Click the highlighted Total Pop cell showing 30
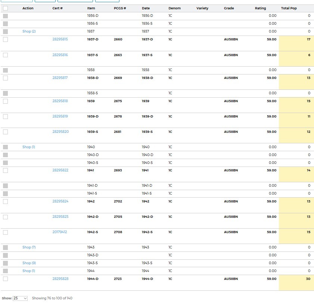 [x=296, y=283]
